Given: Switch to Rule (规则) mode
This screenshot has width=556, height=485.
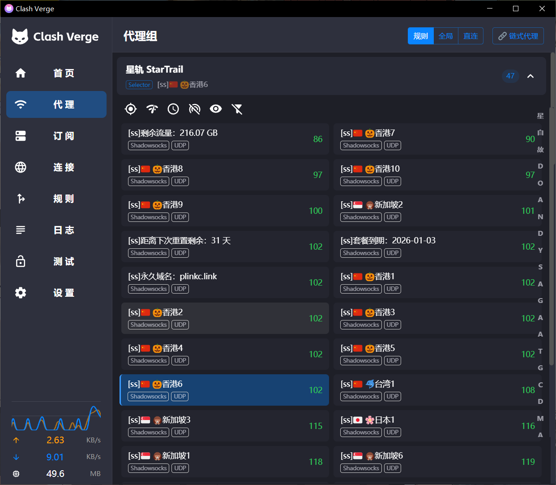Looking at the screenshot, I should [420, 36].
